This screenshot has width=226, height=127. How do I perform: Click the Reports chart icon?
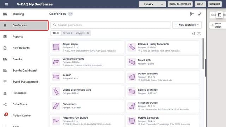5,37
